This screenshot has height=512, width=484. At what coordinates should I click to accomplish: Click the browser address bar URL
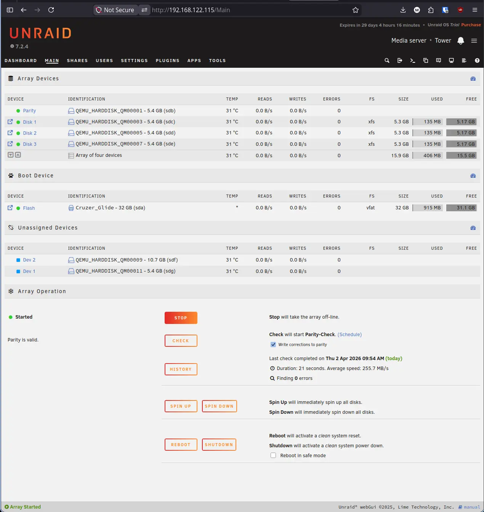pos(191,10)
